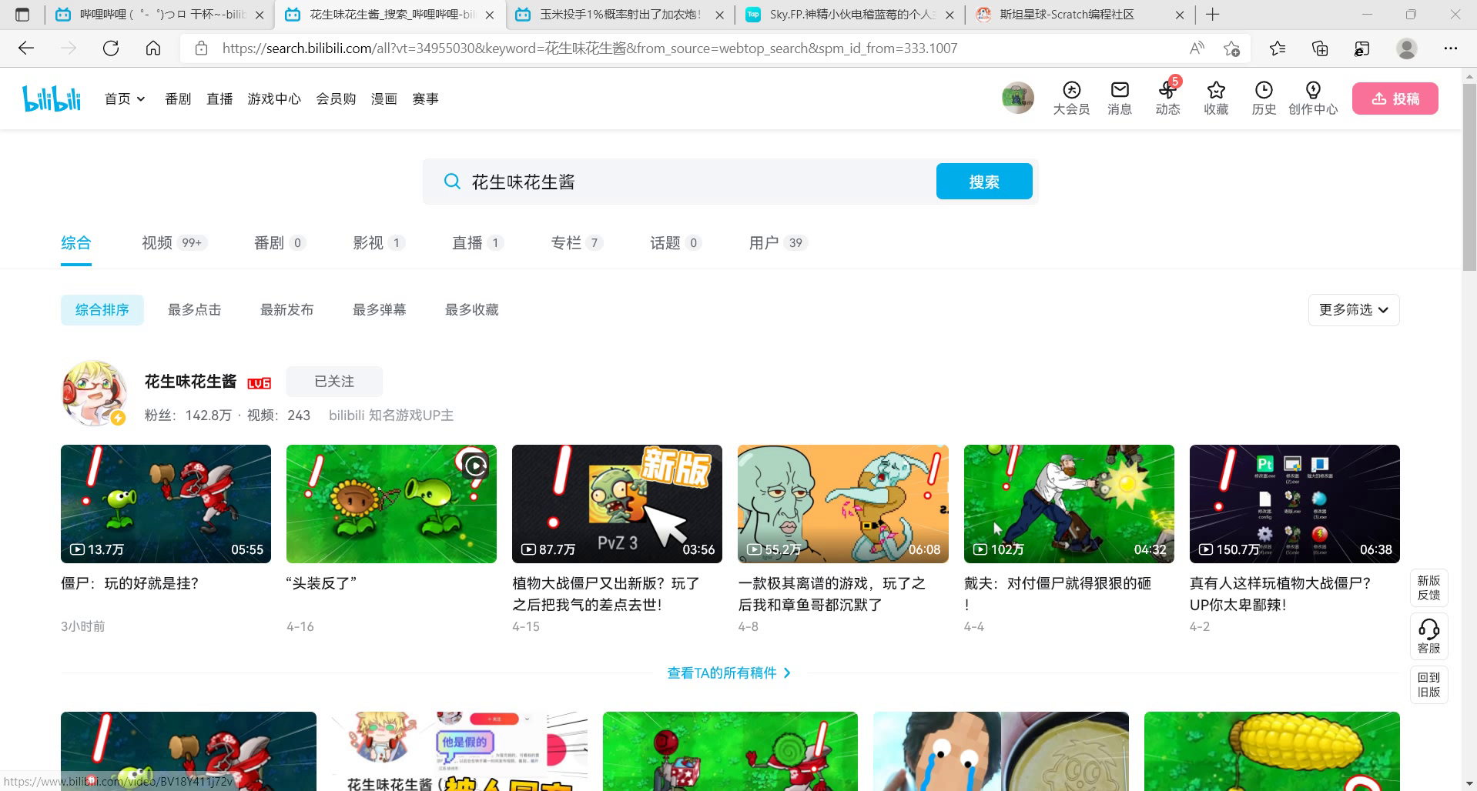
Task: Expand the 更多筛选 filter dropdown
Action: pyautogui.click(x=1353, y=310)
